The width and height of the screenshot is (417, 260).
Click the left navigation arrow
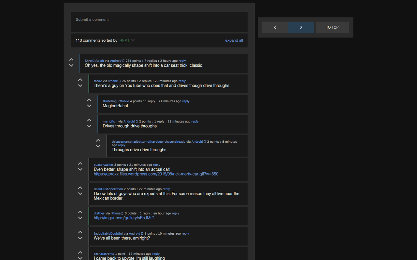pos(275,27)
